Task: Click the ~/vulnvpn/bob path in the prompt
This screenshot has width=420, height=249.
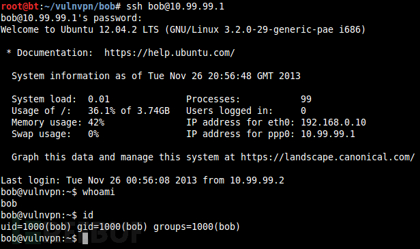Action: 80,6
